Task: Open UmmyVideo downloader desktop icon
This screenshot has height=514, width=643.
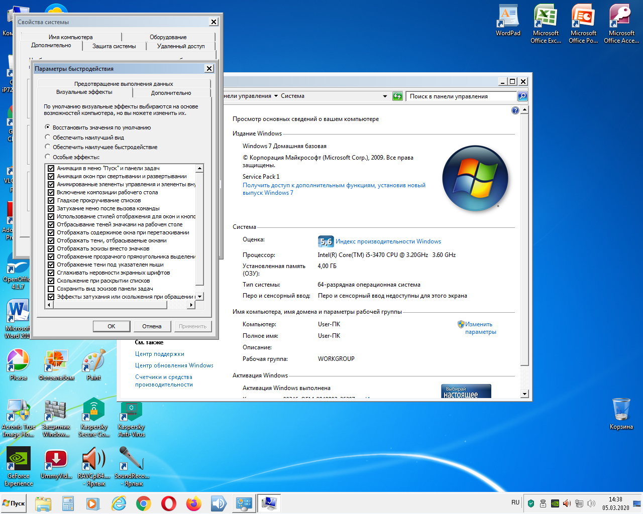Action: [x=56, y=463]
